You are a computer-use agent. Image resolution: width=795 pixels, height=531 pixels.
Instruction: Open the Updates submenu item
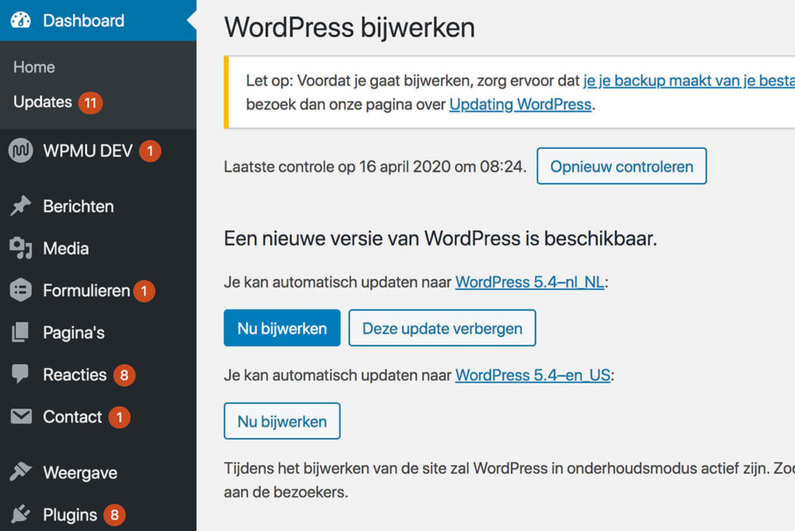[43, 102]
